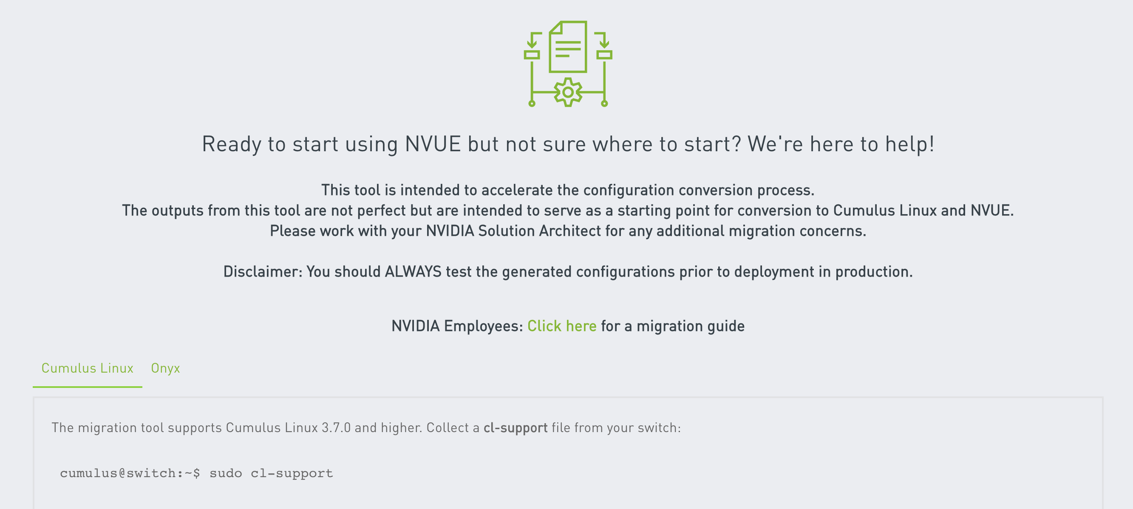Click the right small rectangle node icon
The image size is (1133, 509).
604,55
